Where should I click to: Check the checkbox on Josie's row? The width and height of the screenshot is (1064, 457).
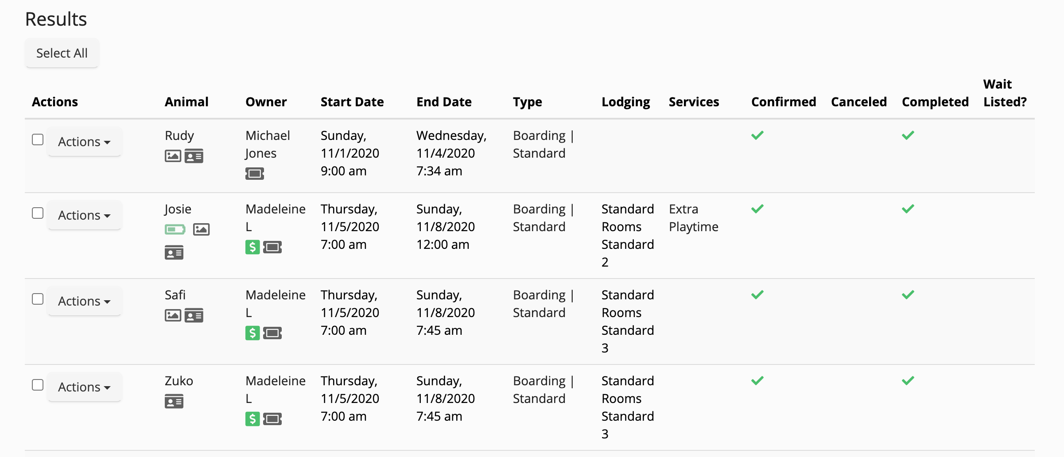37,213
